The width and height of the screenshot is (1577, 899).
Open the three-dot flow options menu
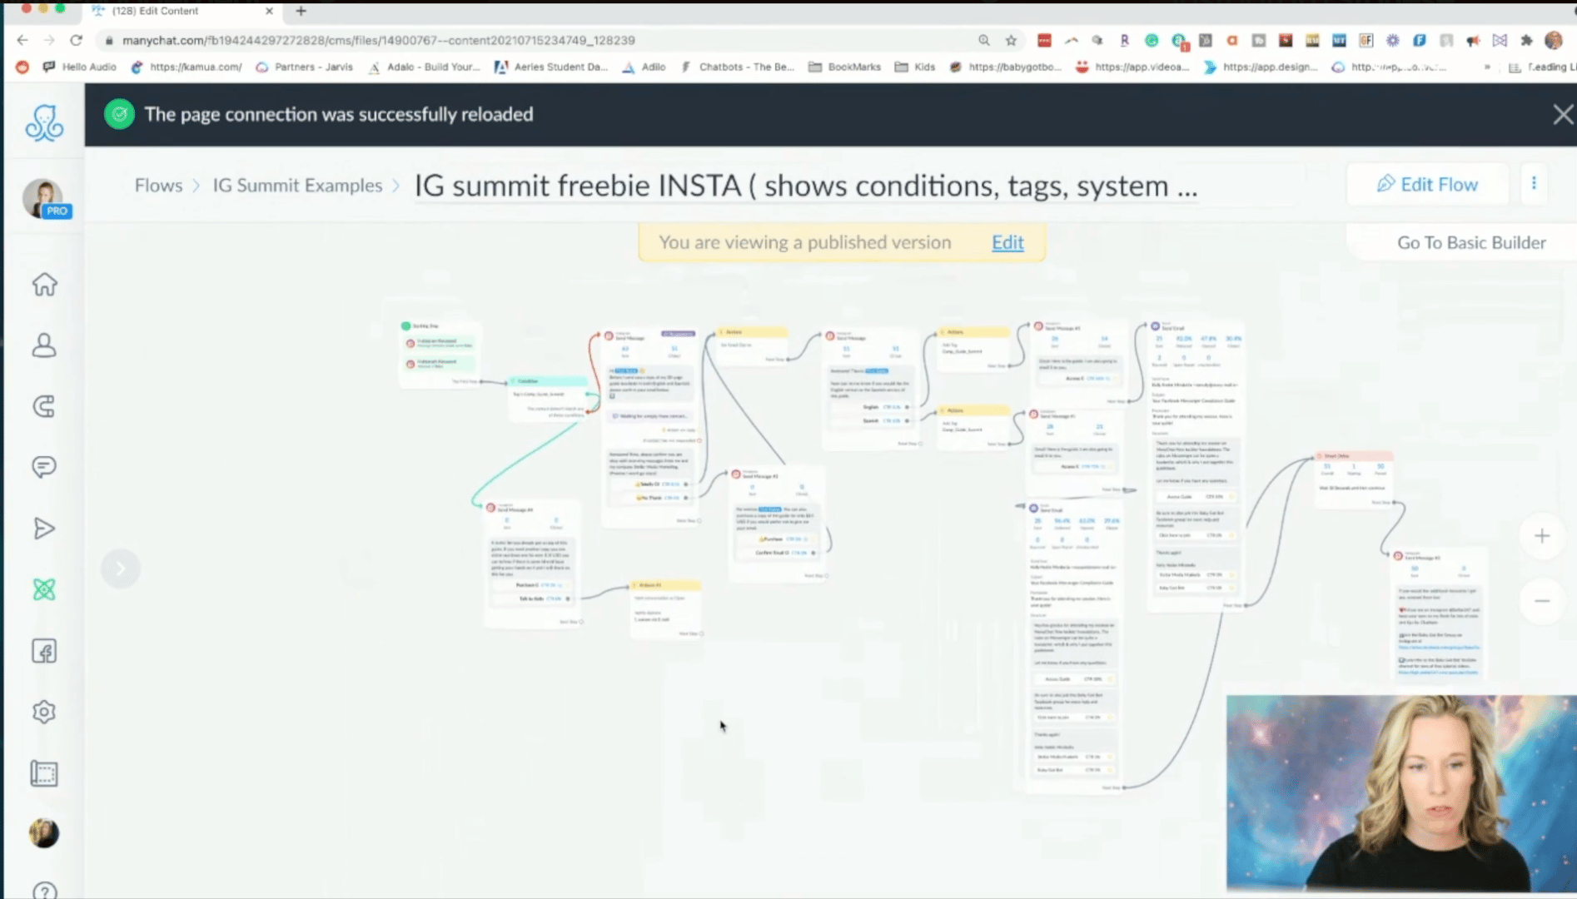pyautogui.click(x=1534, y=184)
